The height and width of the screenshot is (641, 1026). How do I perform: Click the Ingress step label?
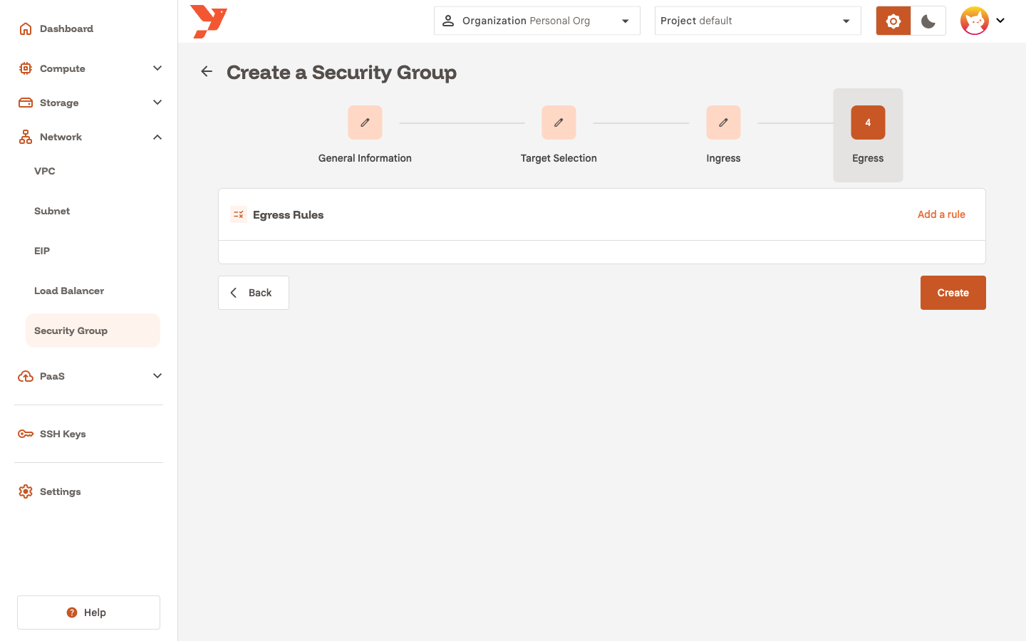coord(723,158)
